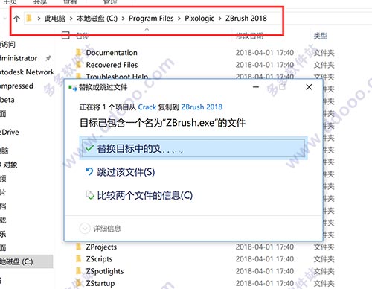Select Pixologic in the address breadcrumb
This screenshot has height=289, width=372.
(199, 19)
